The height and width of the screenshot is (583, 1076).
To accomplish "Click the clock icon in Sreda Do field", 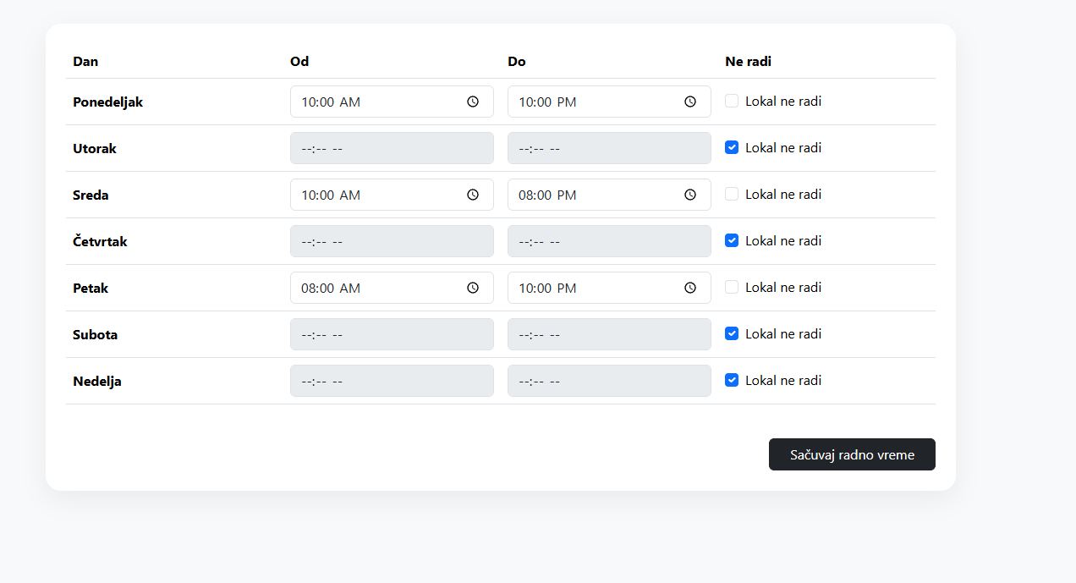I will point(690,195).
